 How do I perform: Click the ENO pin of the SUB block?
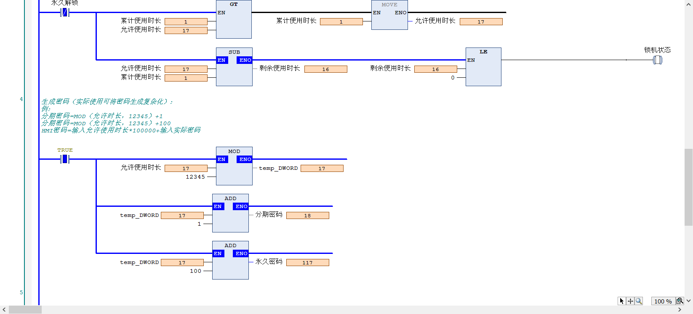(245, 60)
